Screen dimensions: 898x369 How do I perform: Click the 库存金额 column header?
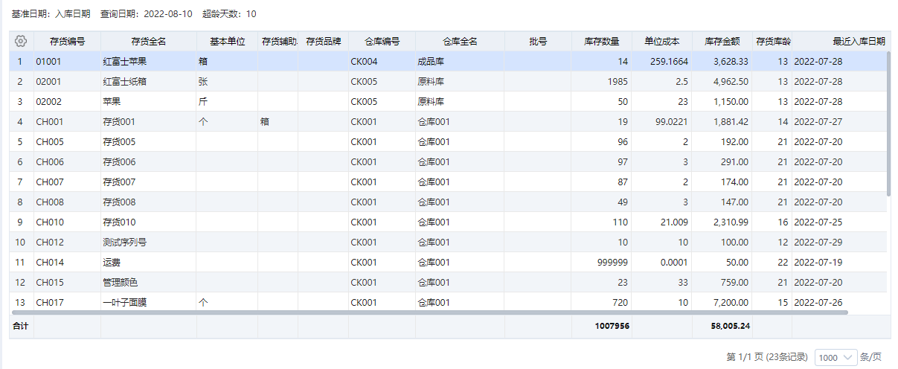point(721,42)
